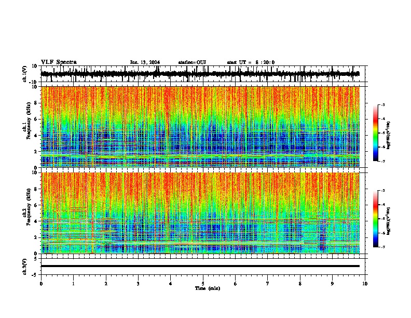Click the "Time (min)" axis label
Screen dimensions: 411x318
click(208, 288)
